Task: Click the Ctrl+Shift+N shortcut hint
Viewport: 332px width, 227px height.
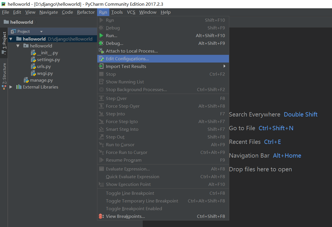Action: (x=276, y=128)
